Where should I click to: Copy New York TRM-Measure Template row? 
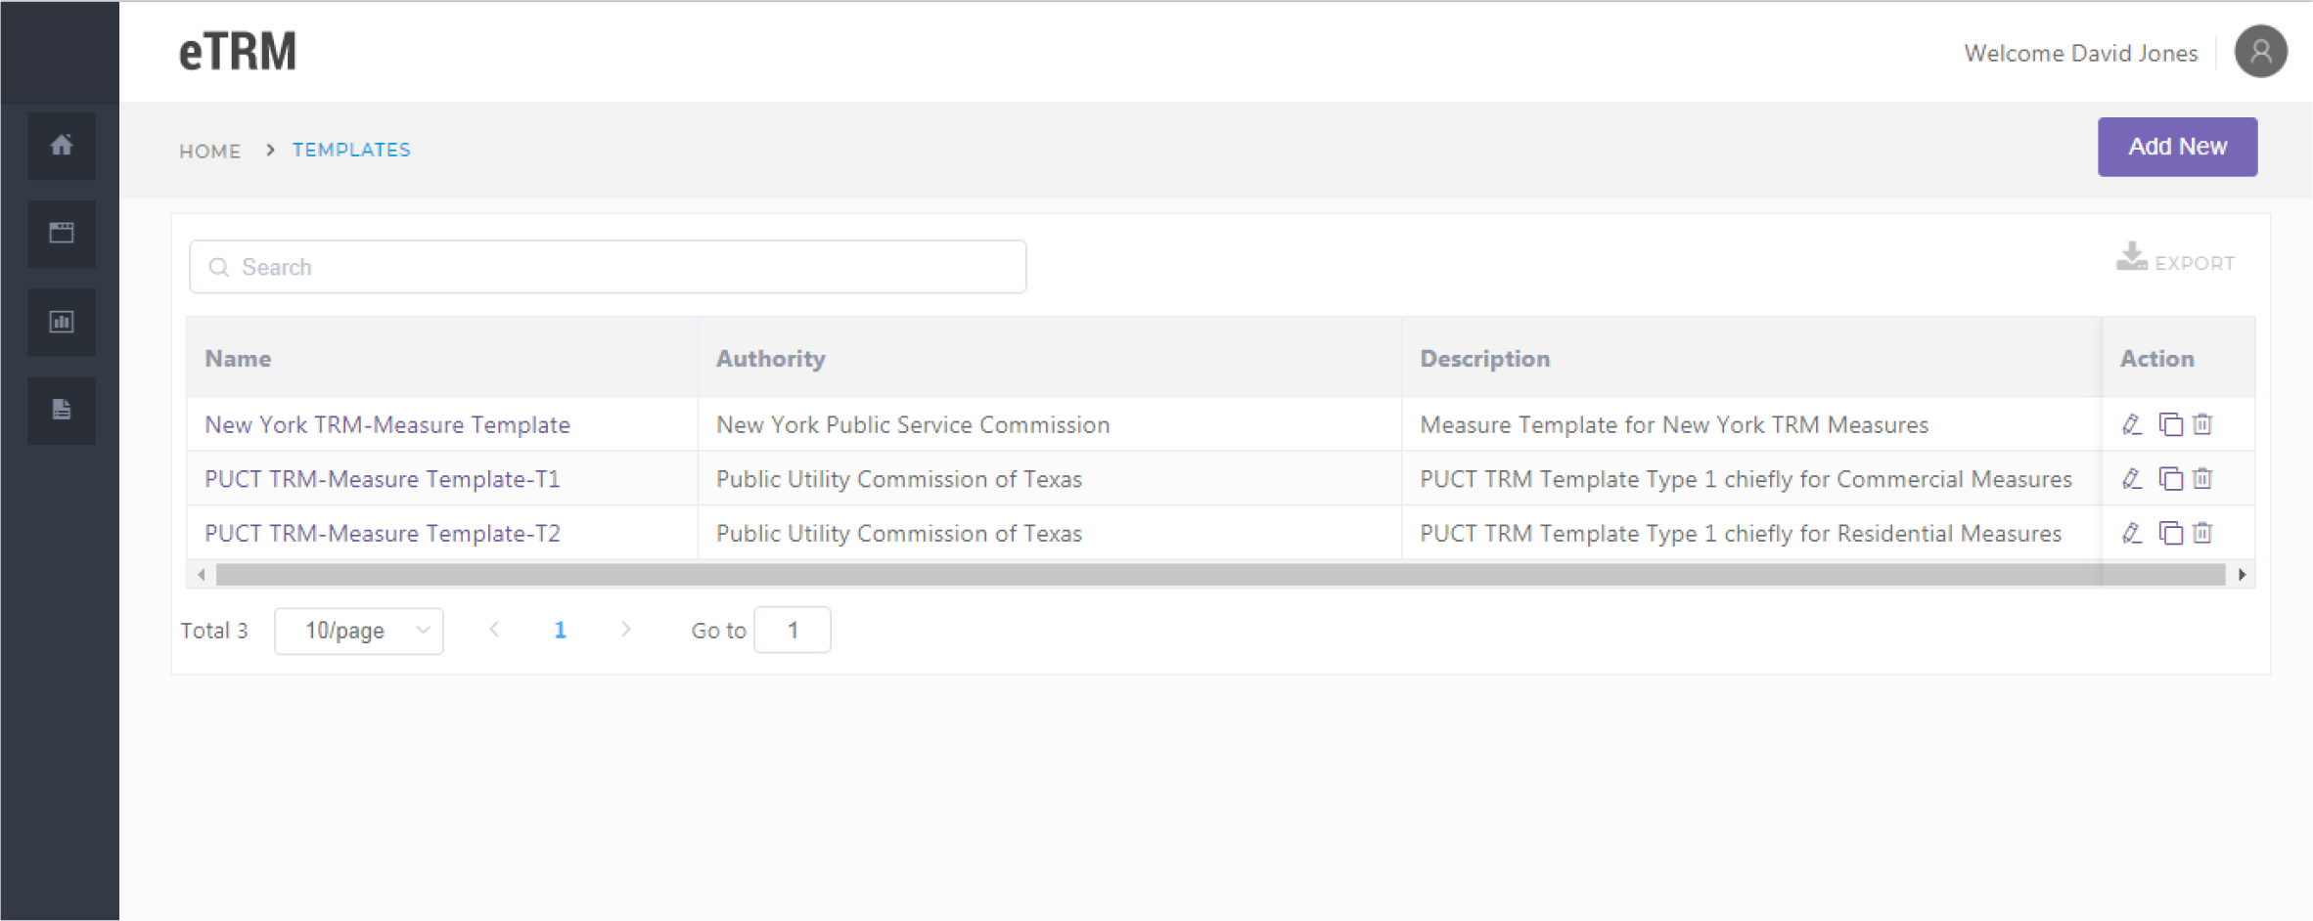tap(2171, 424)
